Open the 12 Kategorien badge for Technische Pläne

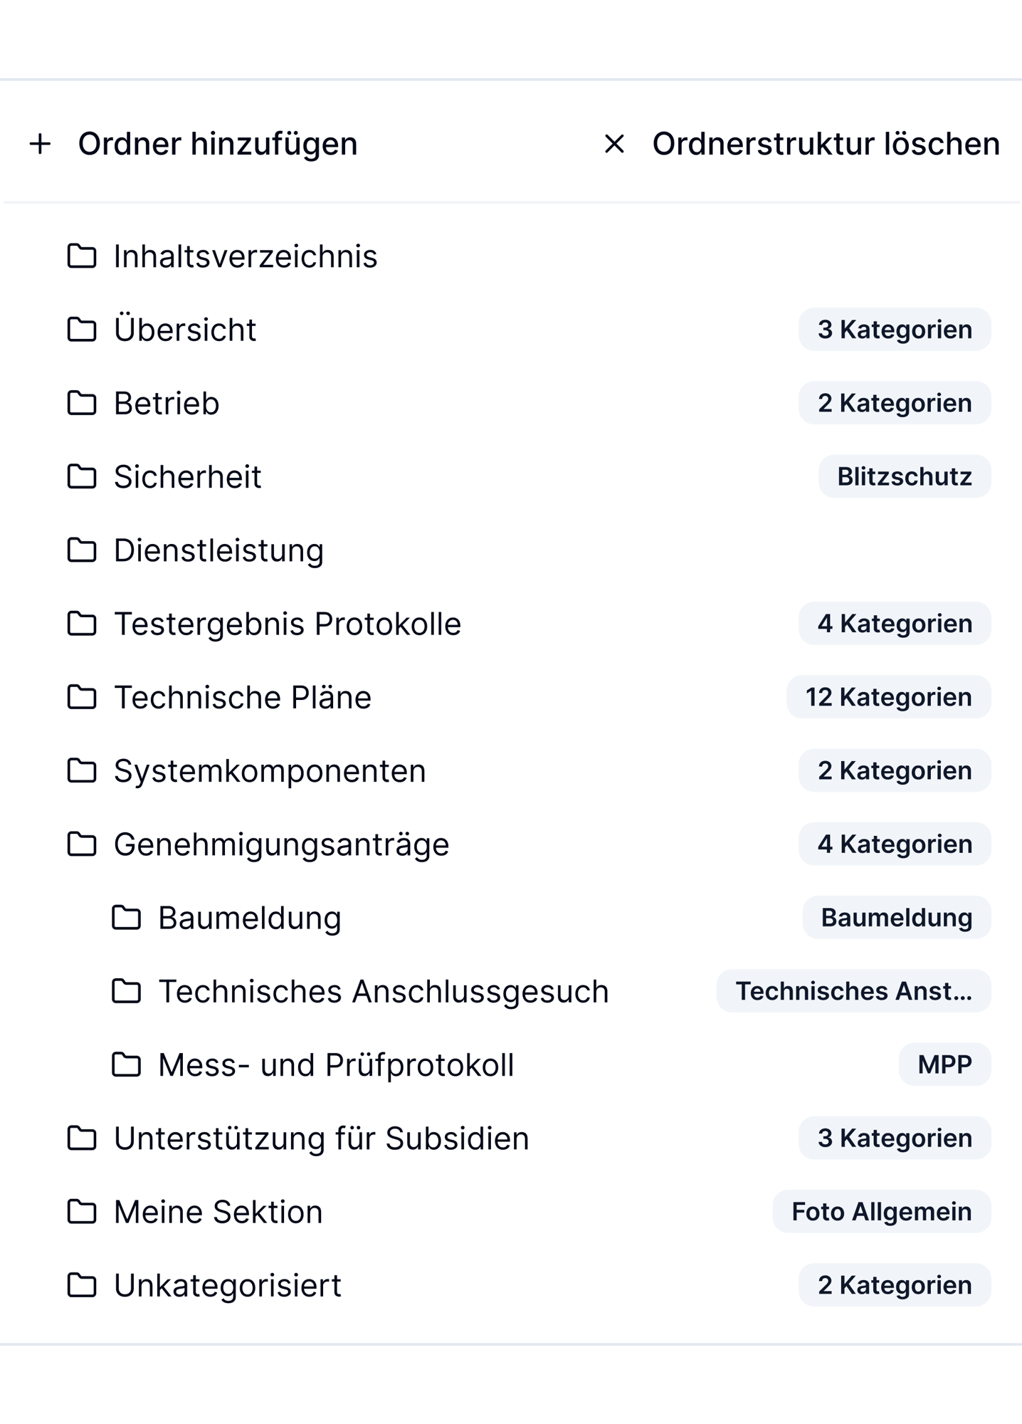point(888,697)
